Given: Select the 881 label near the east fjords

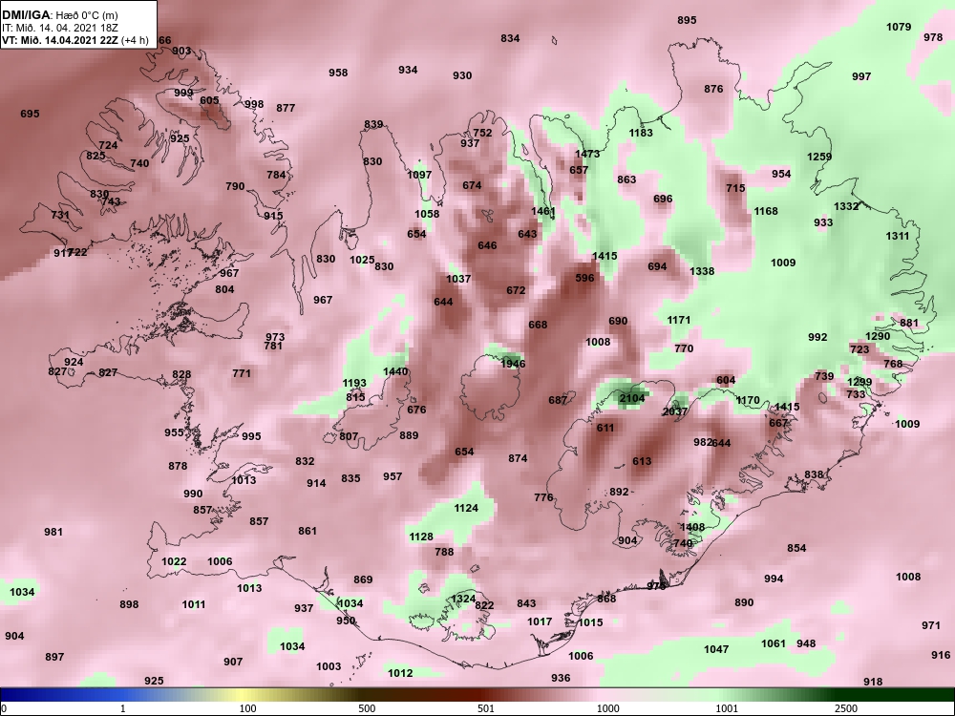Looking at the screenshot, I should click(x=909, y=323).
